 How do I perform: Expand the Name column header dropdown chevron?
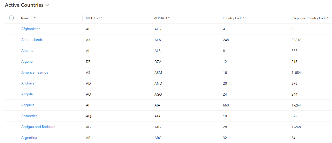pos(35,18)
